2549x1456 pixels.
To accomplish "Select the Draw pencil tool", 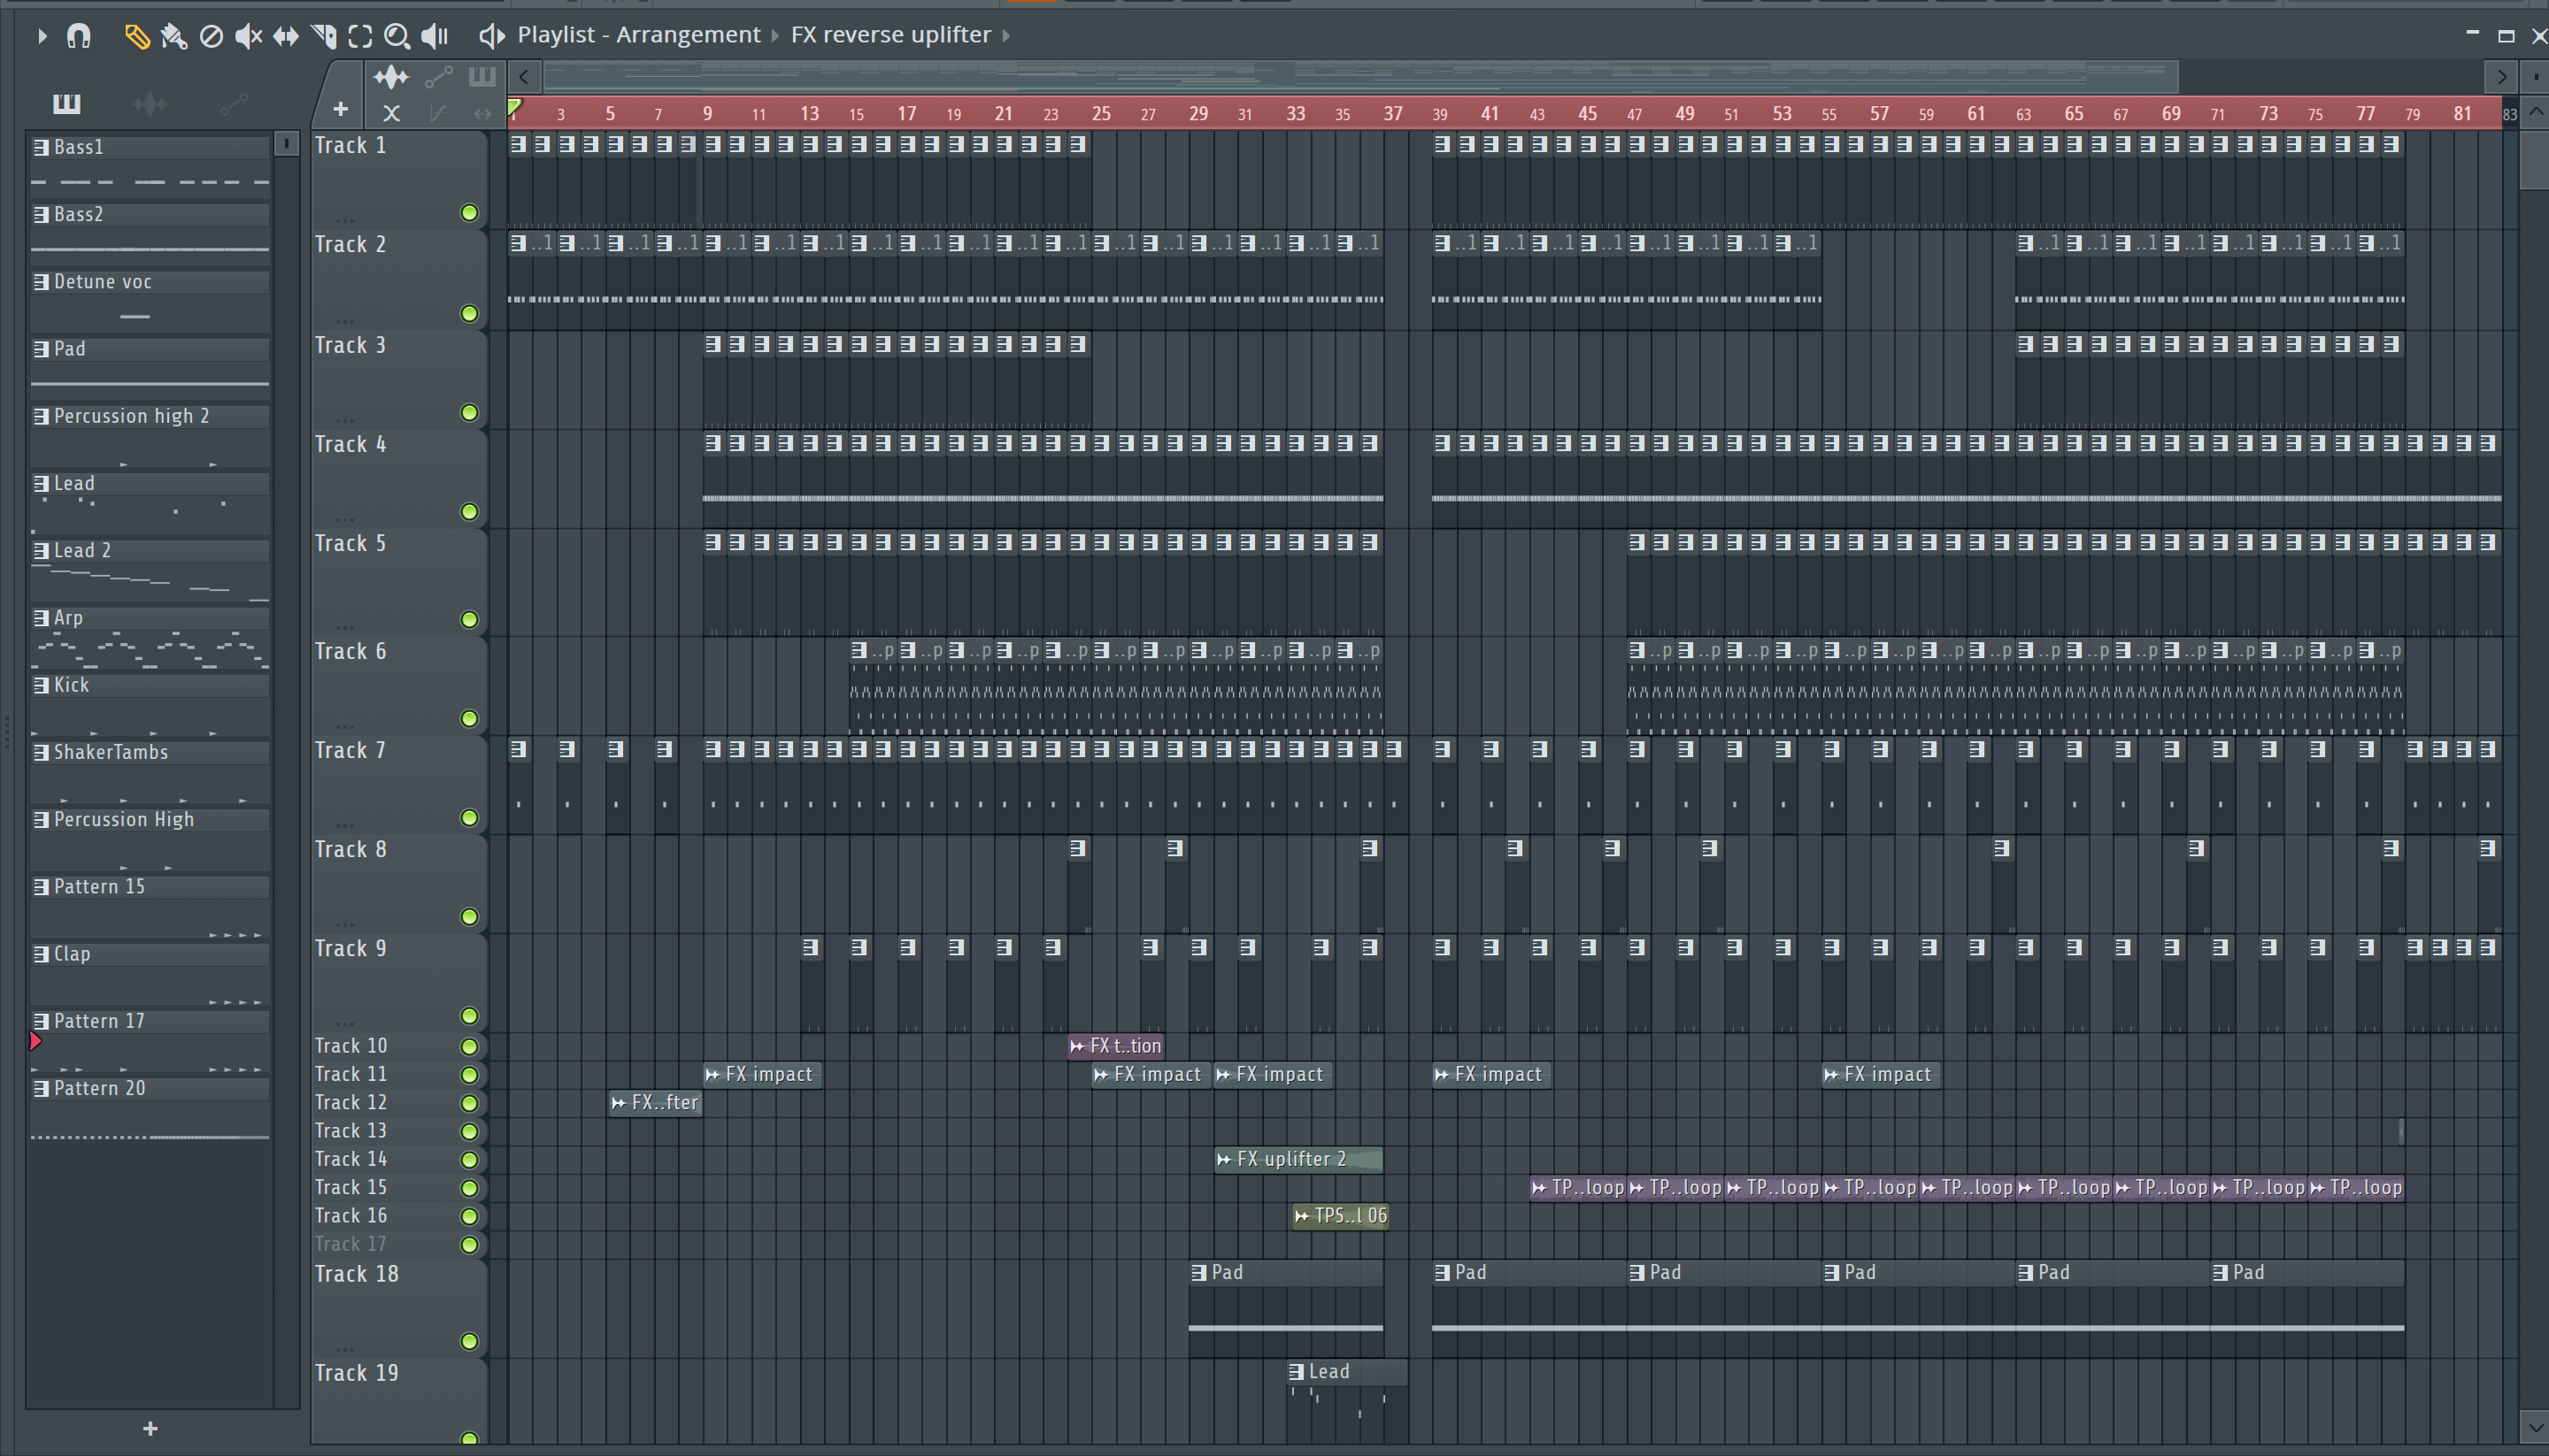I will point(136,37).
